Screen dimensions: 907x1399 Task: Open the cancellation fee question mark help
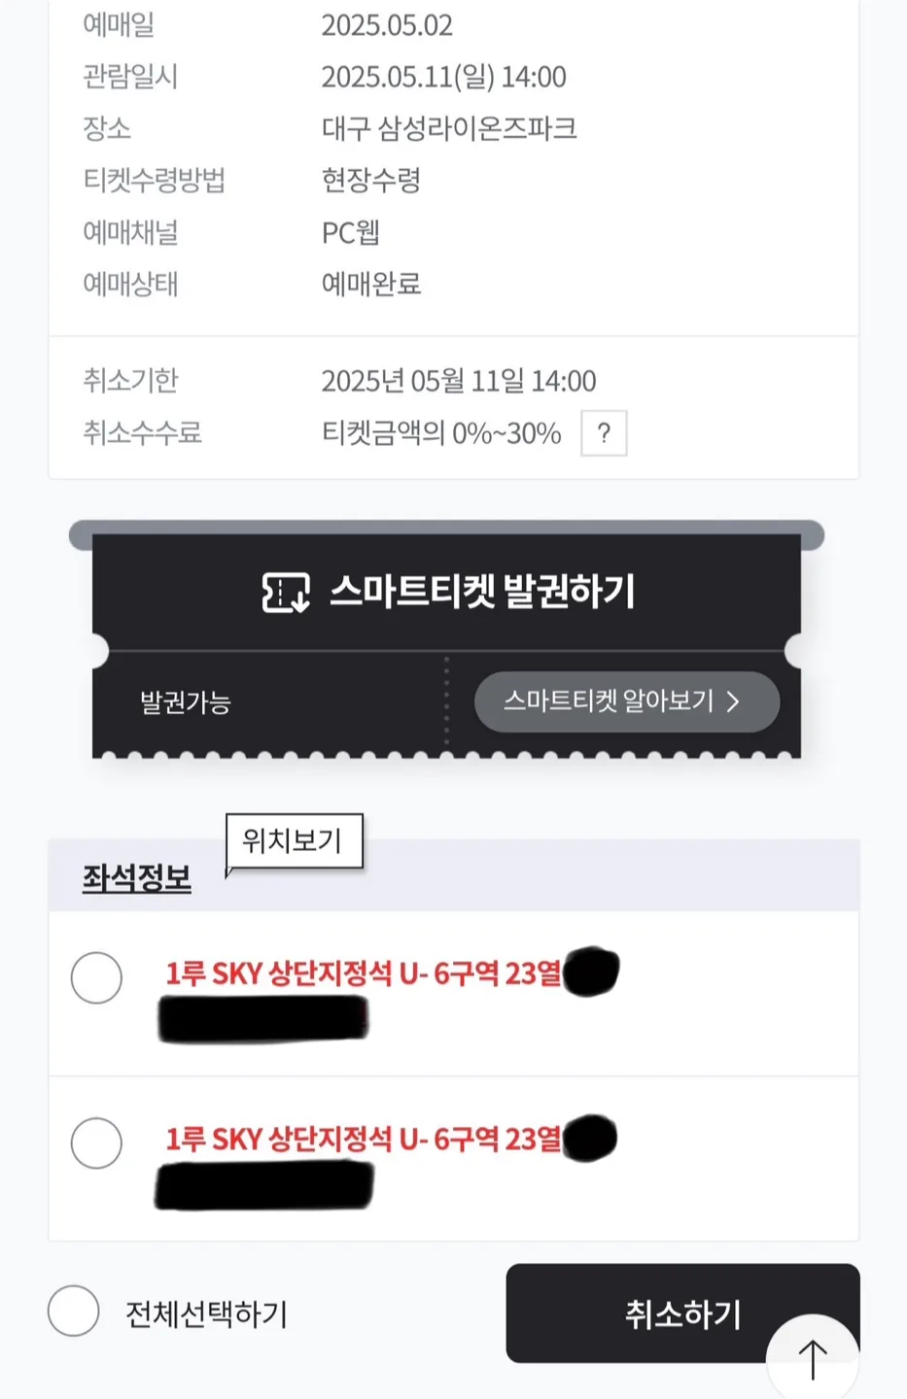tap(604, 433)
